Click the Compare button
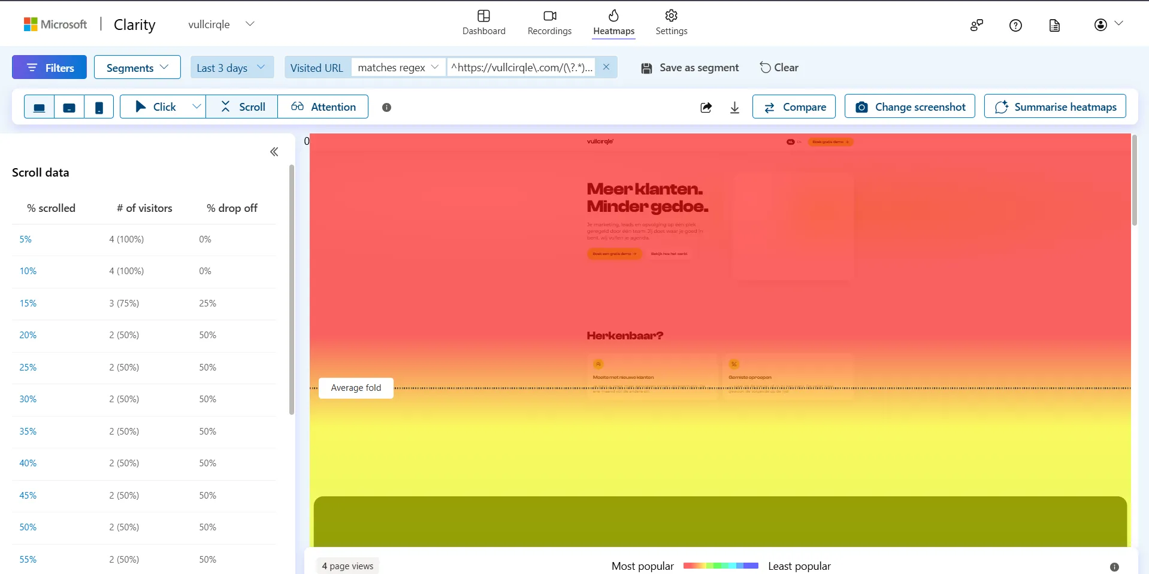This screenshot has width=1149, height=574. click(x=794, y=107)
